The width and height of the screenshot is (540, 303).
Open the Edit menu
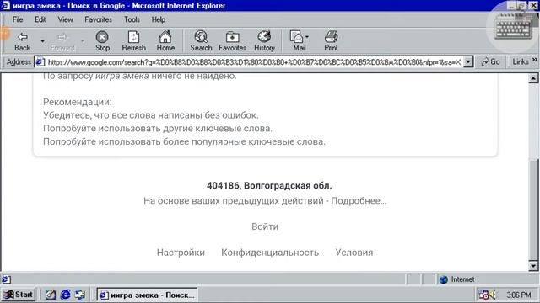tap(40, 19)
